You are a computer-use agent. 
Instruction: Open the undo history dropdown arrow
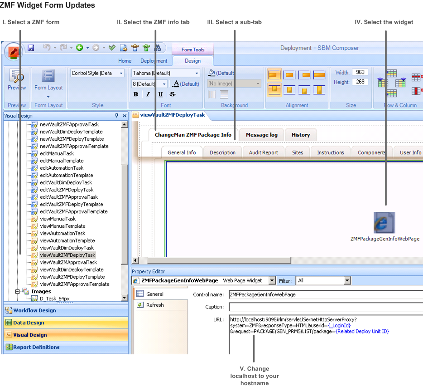pos(55,48)
